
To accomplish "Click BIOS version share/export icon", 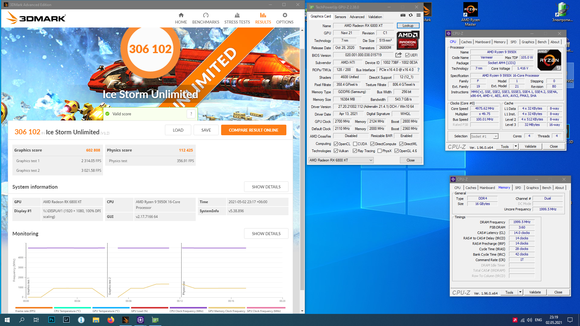I will coord(398,55).
